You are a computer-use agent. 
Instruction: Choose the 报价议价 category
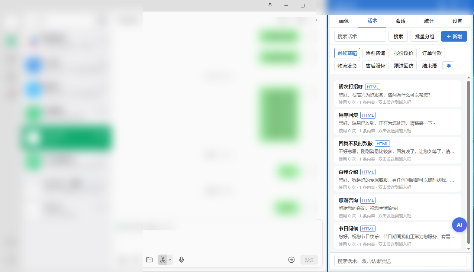click(x=404, y=53)
